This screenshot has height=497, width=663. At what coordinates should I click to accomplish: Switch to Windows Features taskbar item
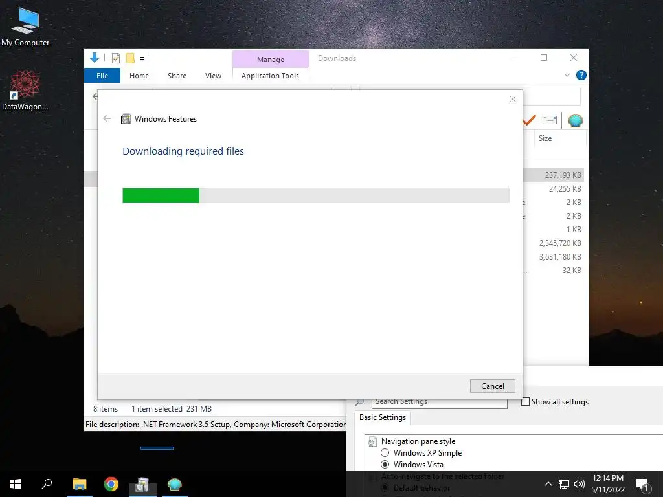tap(143, 484)
